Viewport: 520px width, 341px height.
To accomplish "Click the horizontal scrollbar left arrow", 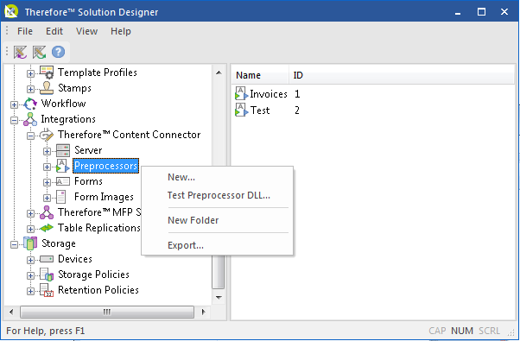I will (11, 312).
